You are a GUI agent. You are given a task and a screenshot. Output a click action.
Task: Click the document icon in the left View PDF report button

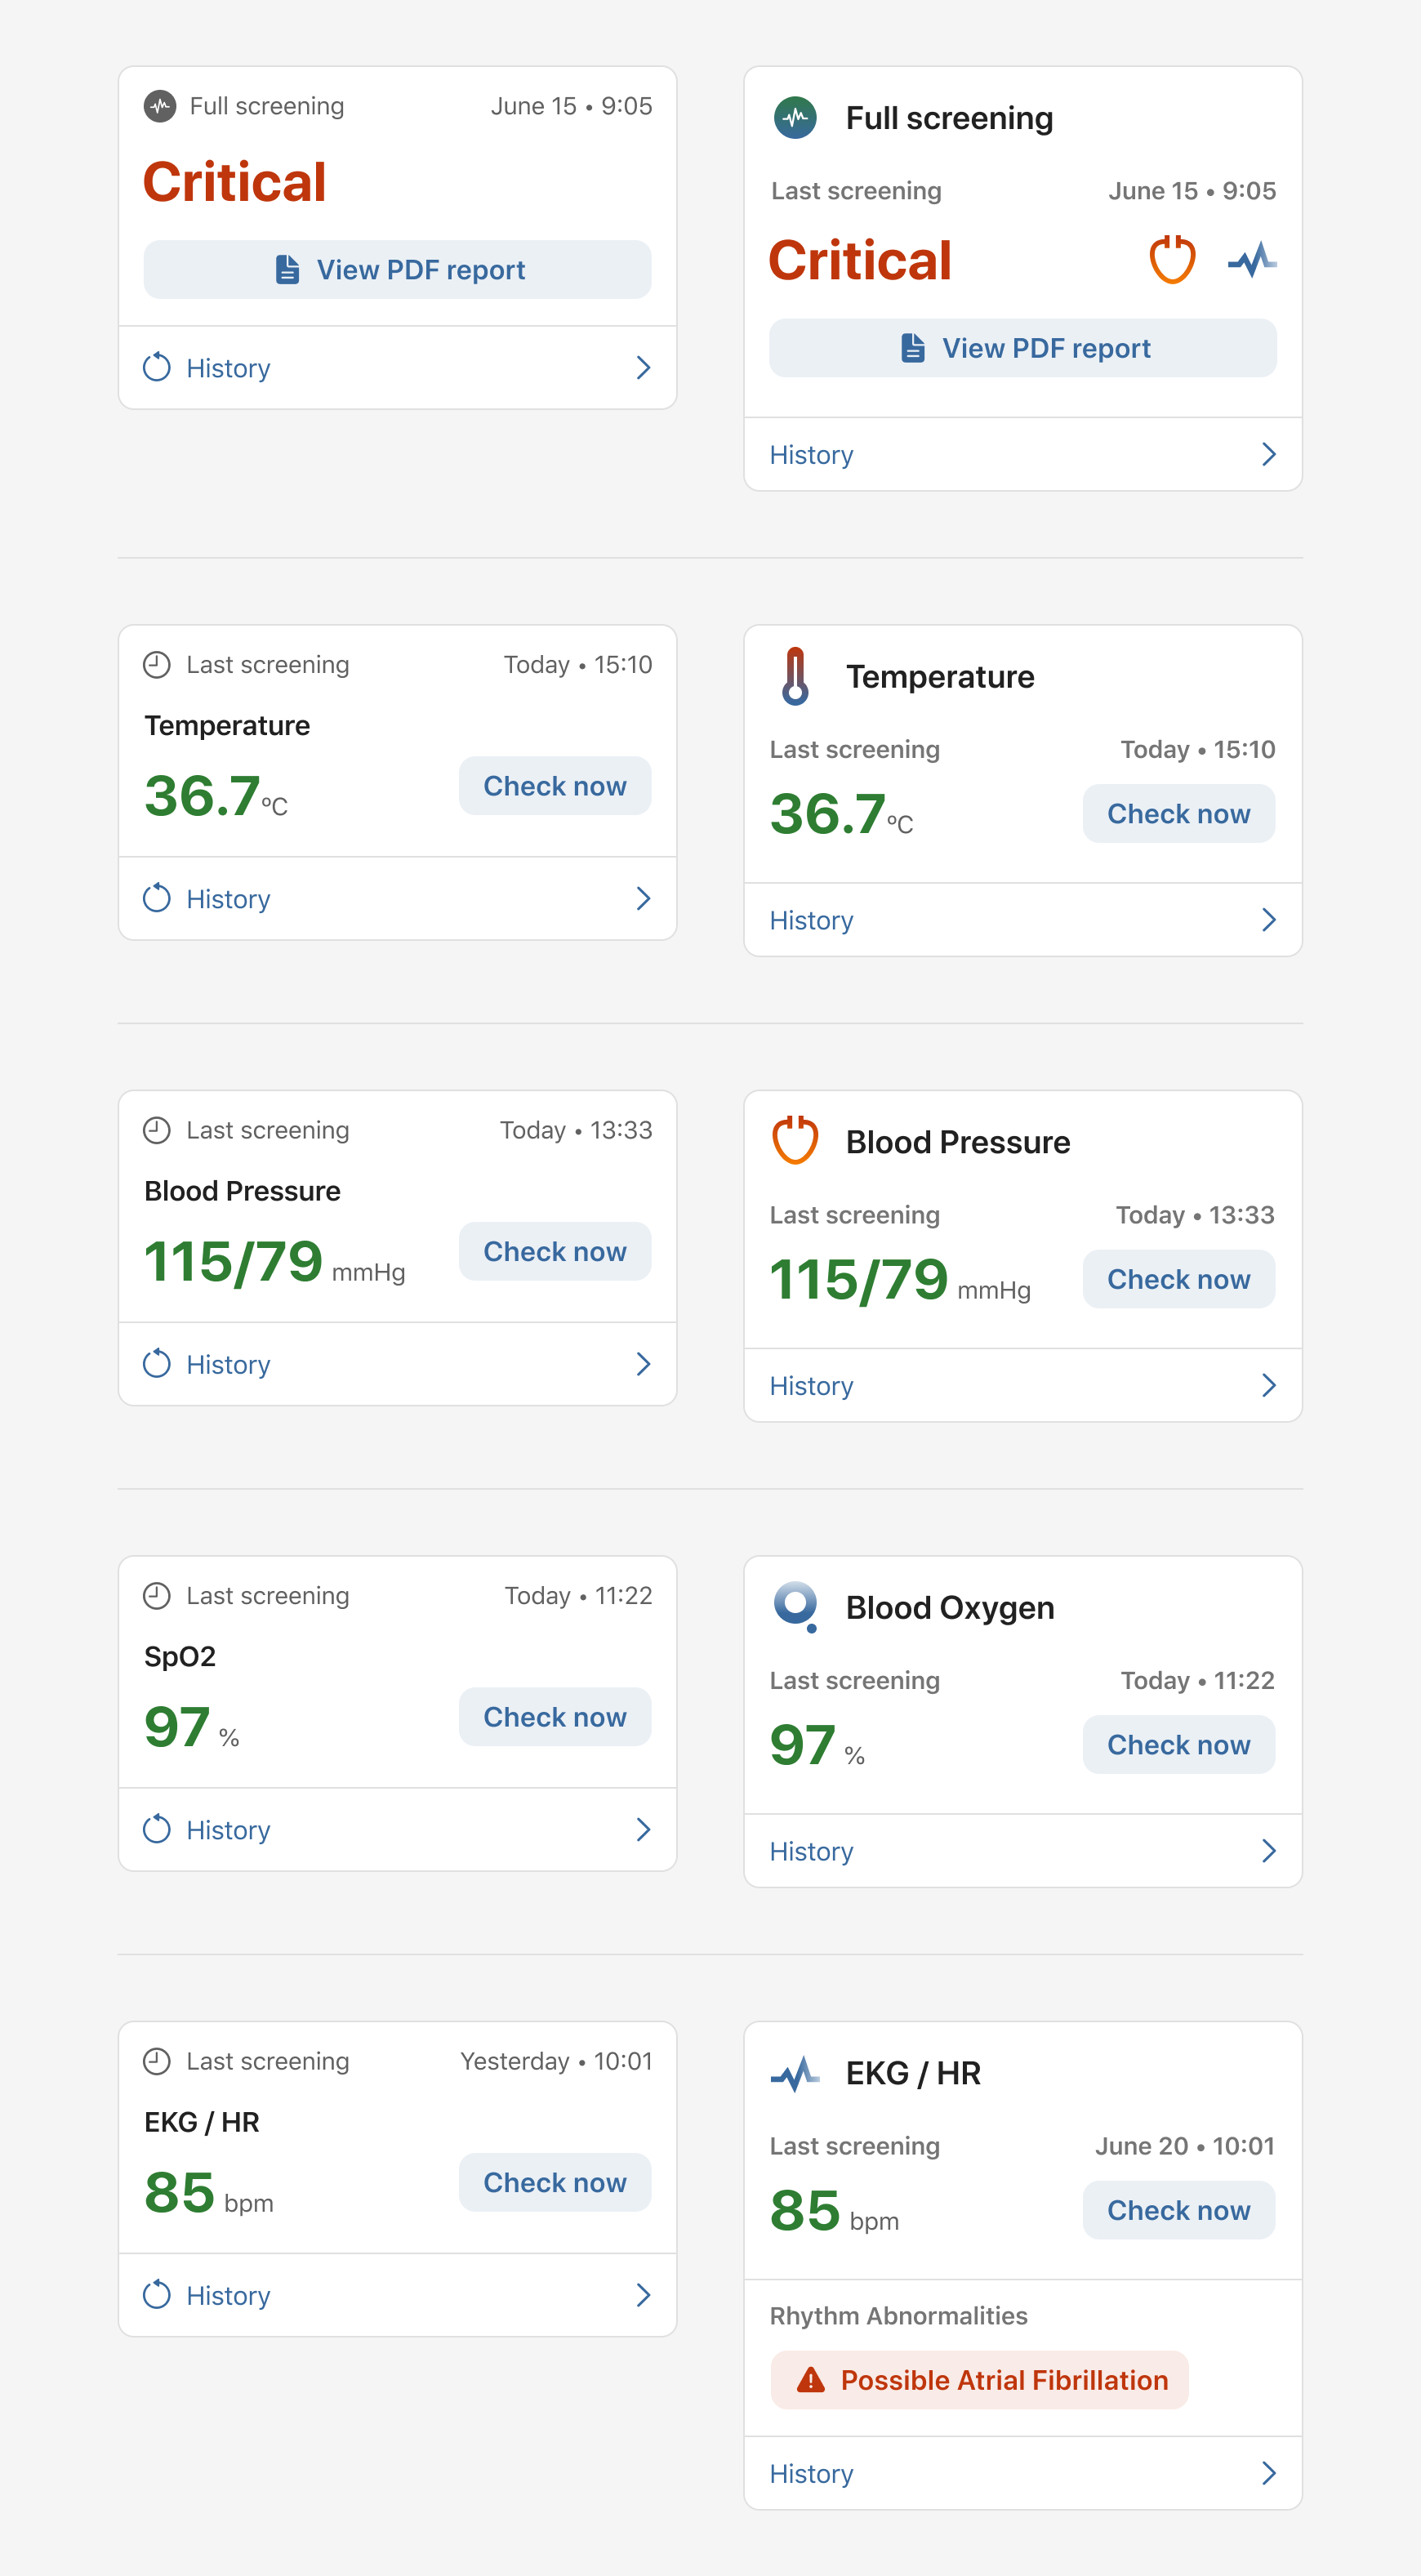click(x=287, y=269)
